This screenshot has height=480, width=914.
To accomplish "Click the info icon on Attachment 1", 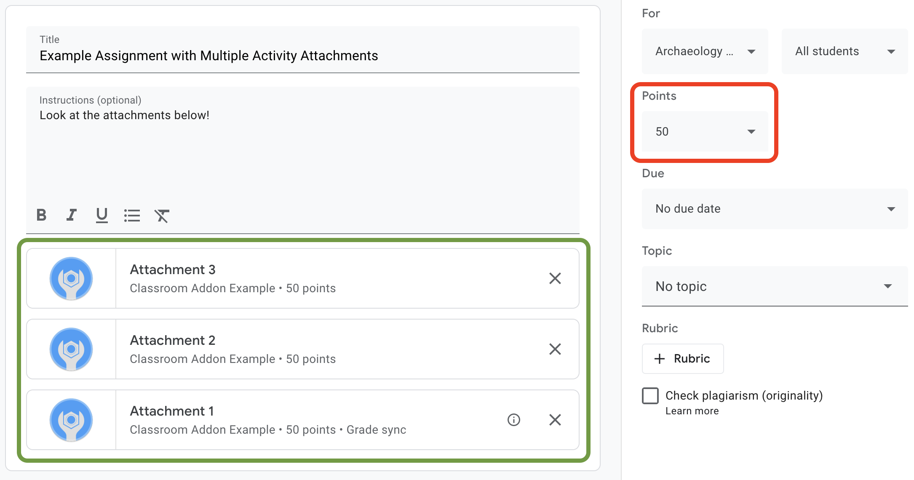I will coord(514,420).
